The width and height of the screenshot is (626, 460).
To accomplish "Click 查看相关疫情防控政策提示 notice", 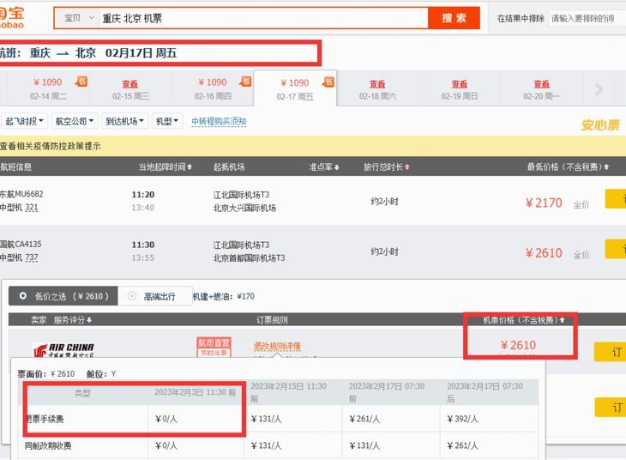I will [x=51, y=146].
